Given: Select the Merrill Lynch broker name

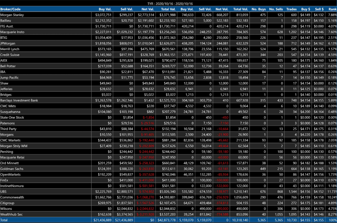Looking at the screenshot, I should click(10, 49).
